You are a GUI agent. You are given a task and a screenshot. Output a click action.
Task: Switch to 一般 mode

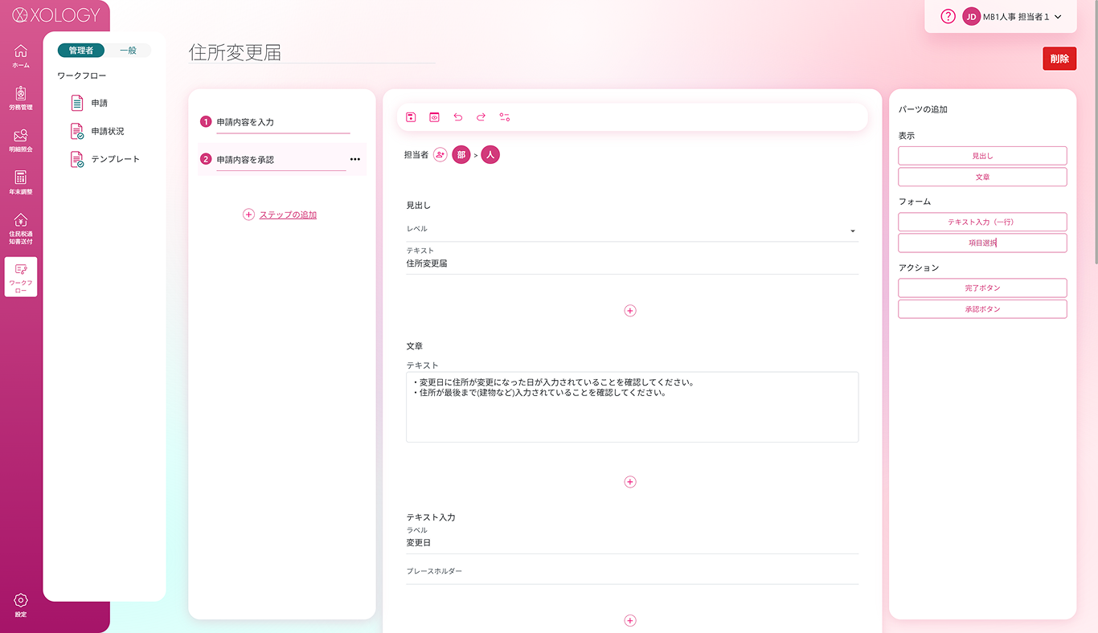pyautogui.click(x=128, y=51)
